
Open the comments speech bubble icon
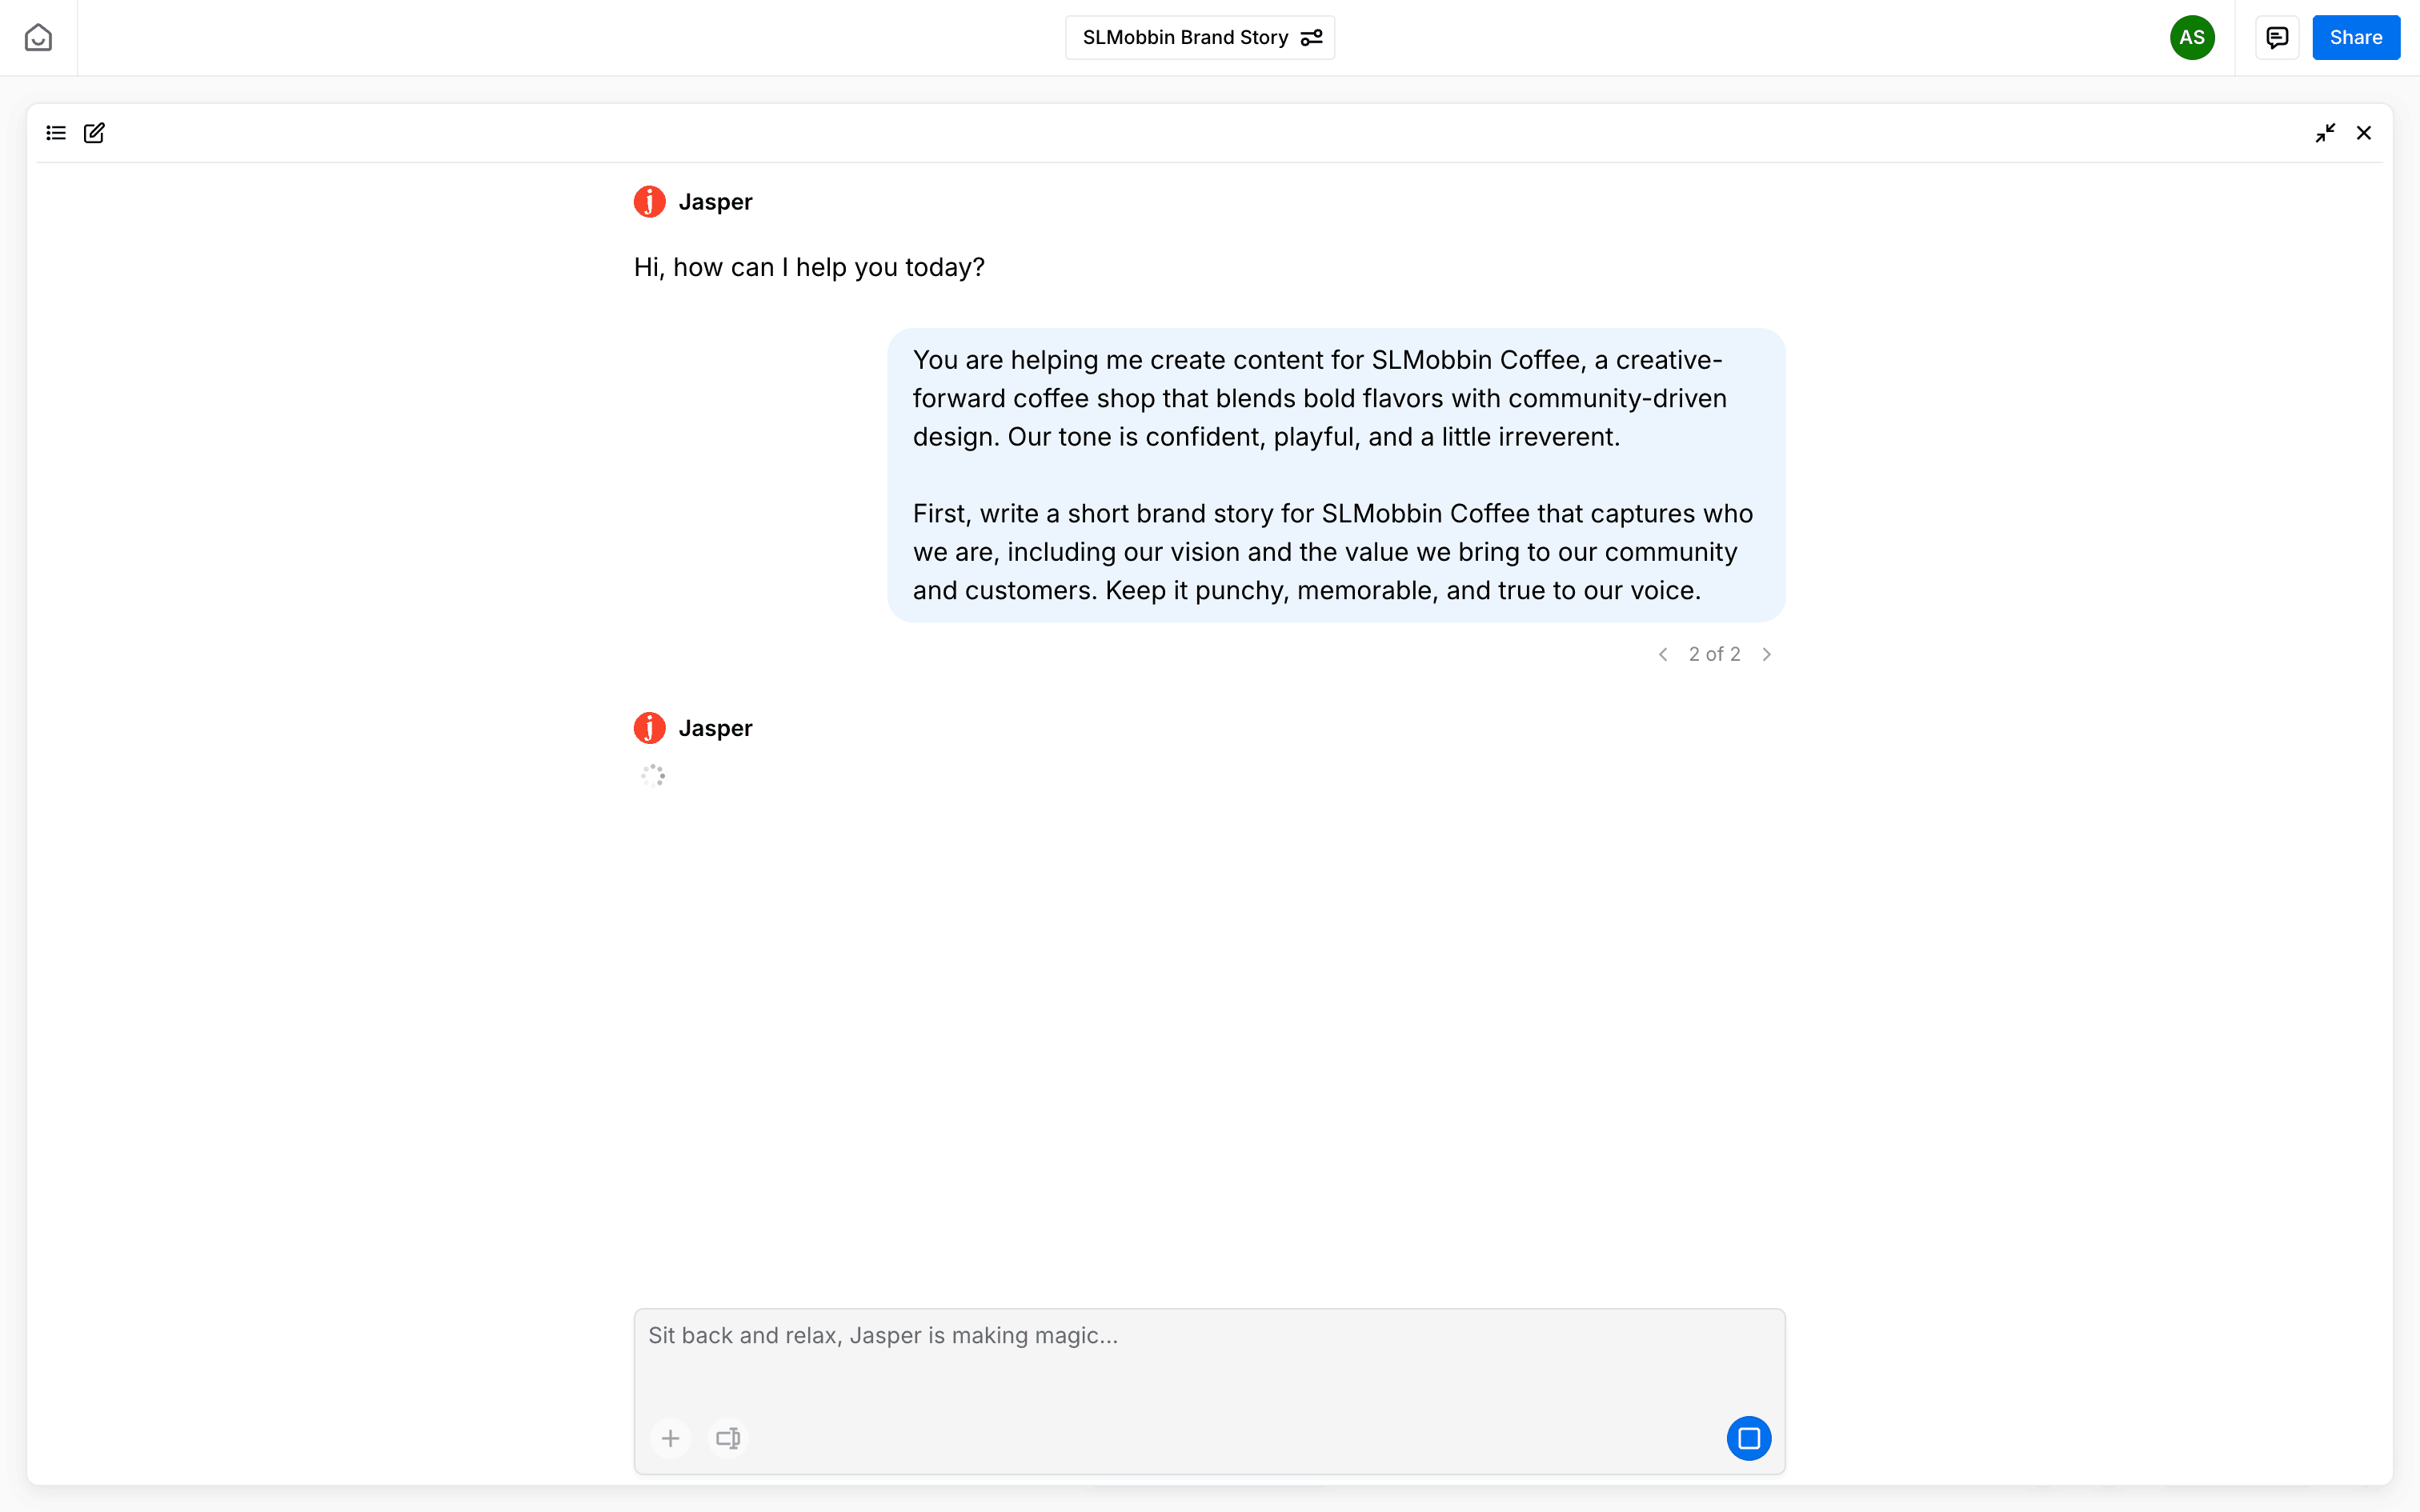click(x=2277, y=38)
